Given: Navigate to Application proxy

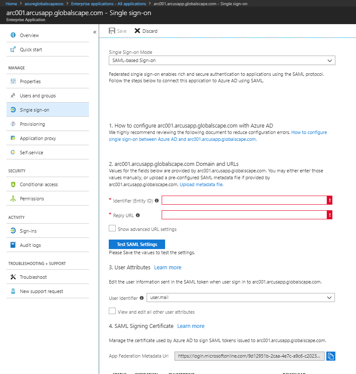Looking at the screenshot, I should click(x=48, y=138).
